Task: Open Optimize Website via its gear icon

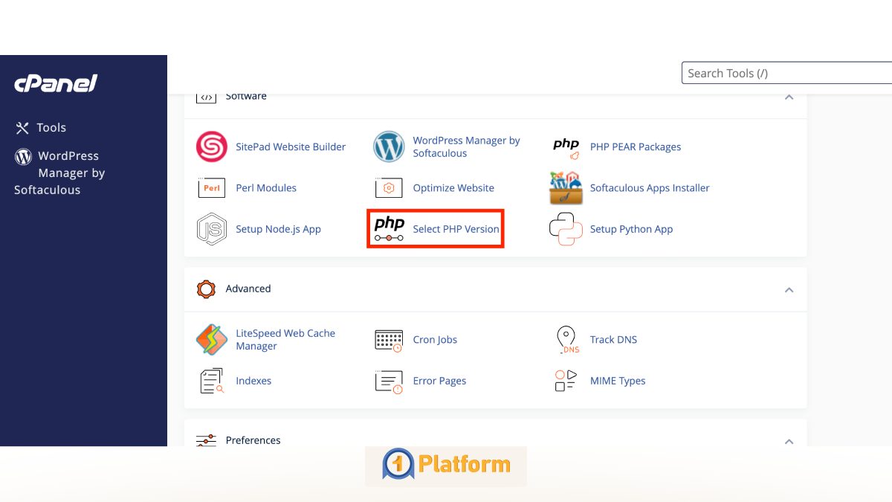Action: pos(389,187)
